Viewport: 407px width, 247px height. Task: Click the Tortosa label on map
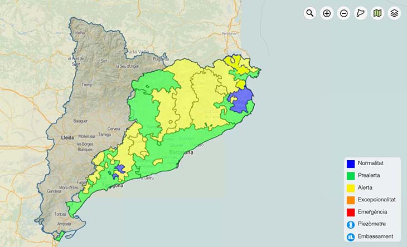coord(61,214)
